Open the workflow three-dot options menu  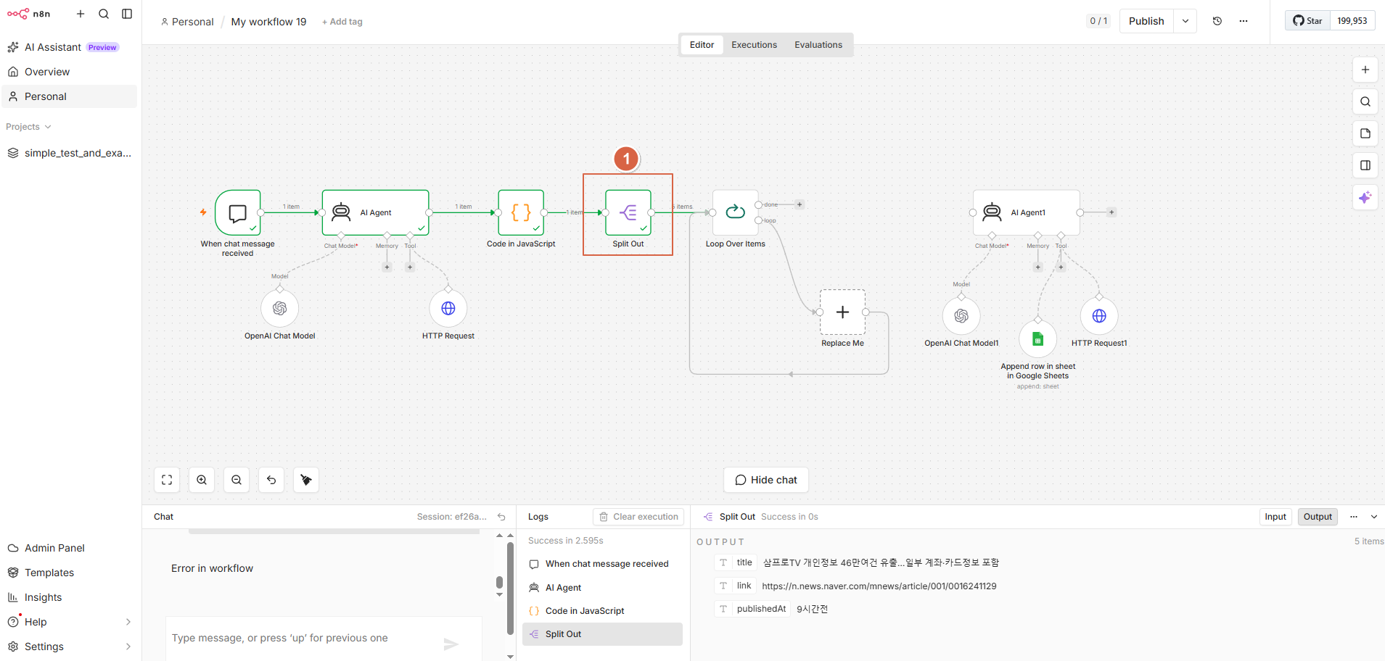click(x=1244, y=21)
